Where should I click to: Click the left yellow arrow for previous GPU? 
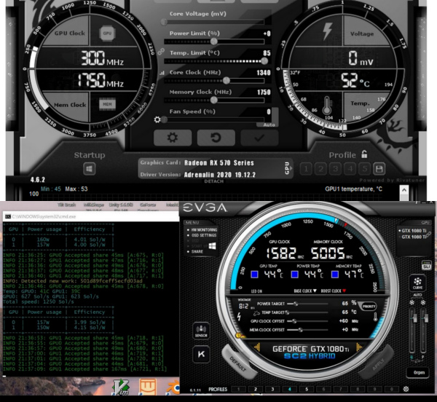(x=257, y=347)
